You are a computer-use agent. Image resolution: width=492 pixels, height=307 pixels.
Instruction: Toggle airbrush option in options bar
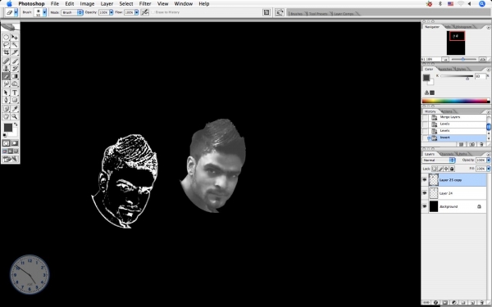pos(145,12)
